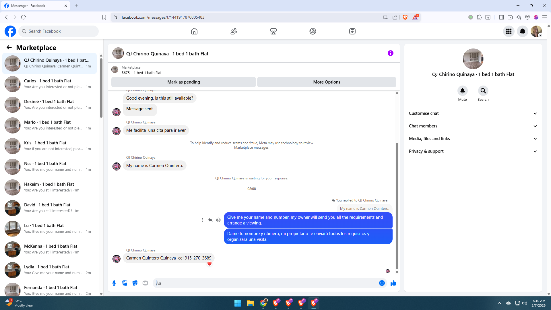Image resolution: width=551 pixels, height=310 pixels.
Task: Open the Lu 1 bed 1 bath Flat chat
Action: click(50, 228)
